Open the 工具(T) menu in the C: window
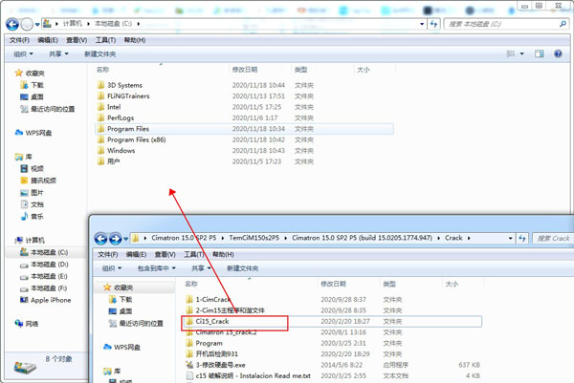 (x=105, y=40)
